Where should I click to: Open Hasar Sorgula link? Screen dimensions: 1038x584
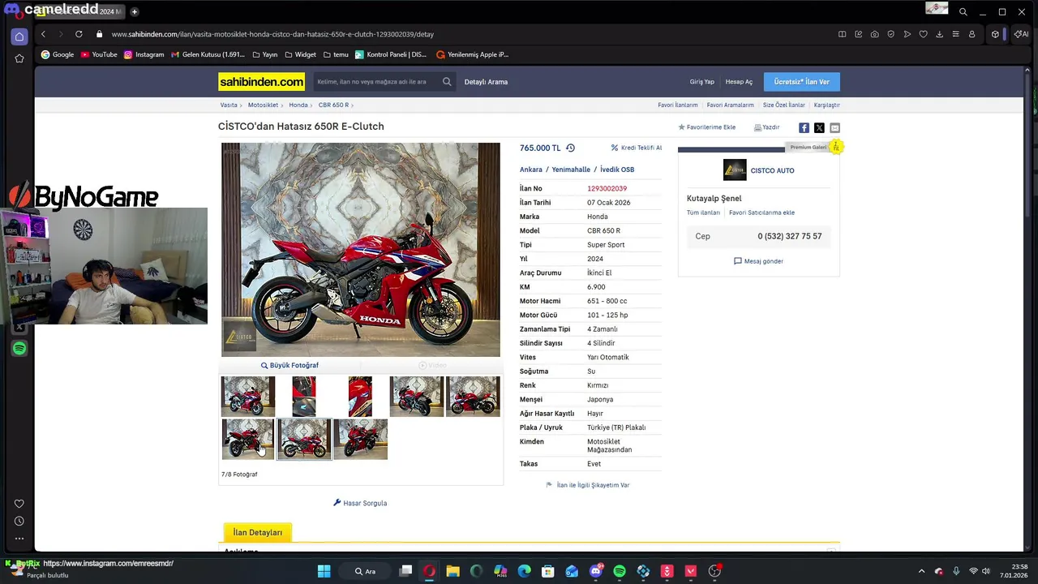pos(360,503)
